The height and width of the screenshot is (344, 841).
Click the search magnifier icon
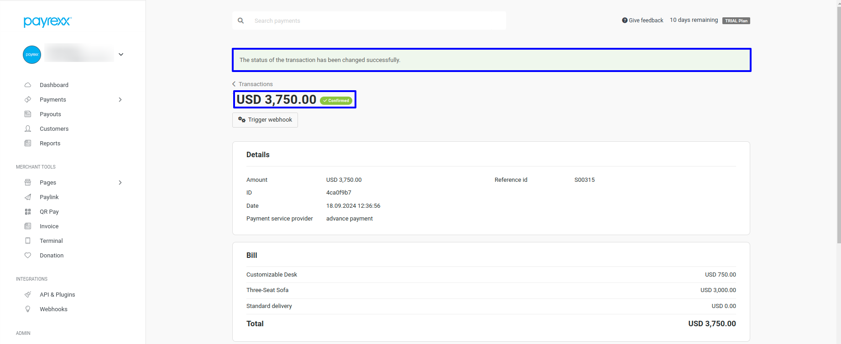[x=241, y=21]
